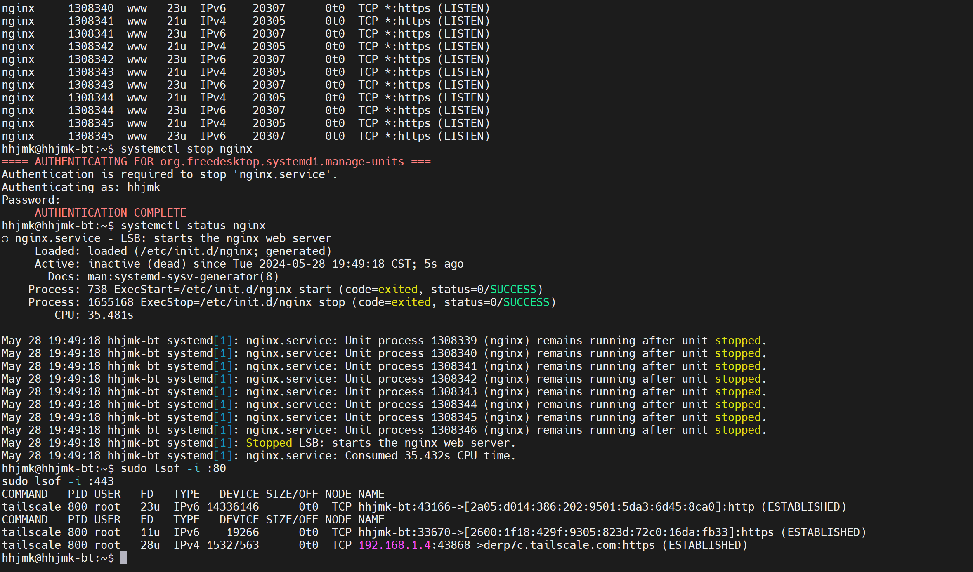Screen dimensions: 973x572
Task: Click the 'sudo lsof -i :443' line
Action: [x=58, y=481]
